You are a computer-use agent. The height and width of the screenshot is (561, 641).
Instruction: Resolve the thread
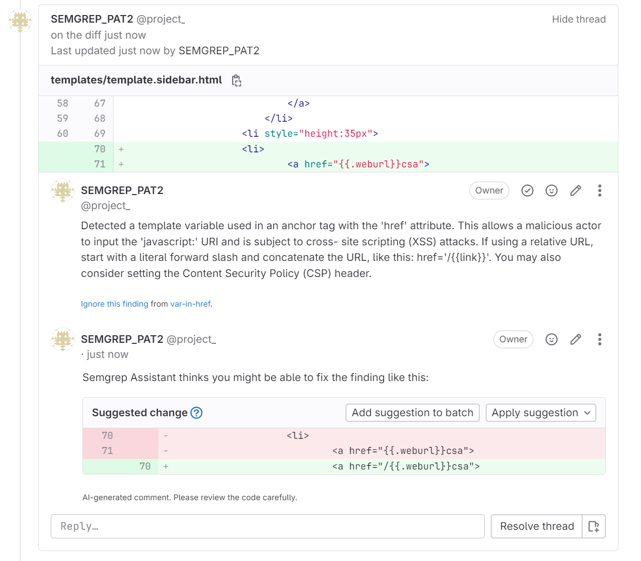536,526
